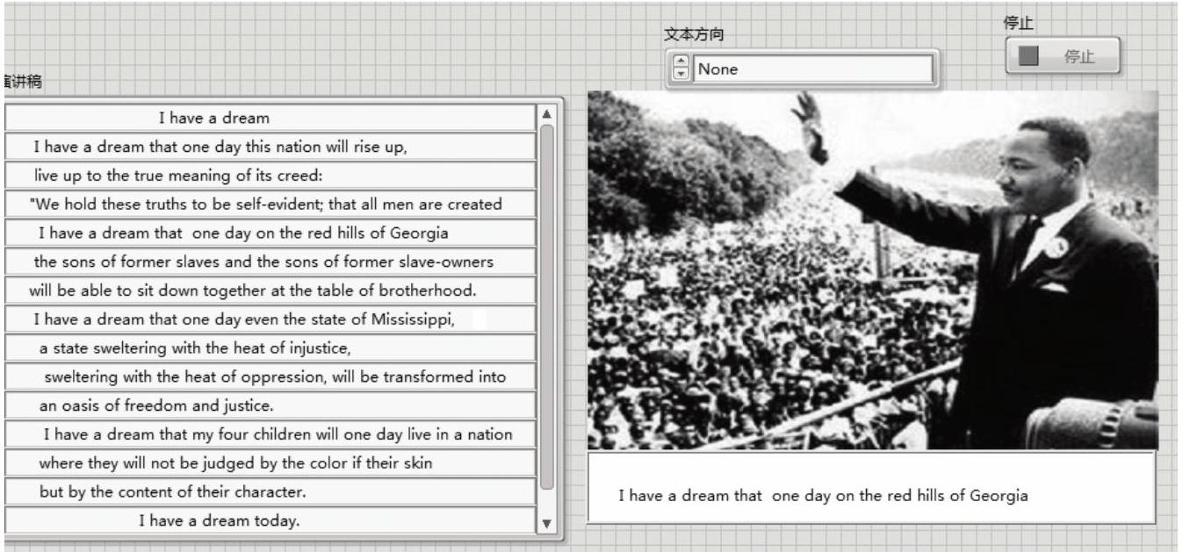Viewport: 1183px width, 552px height.
Task: Select row "an oasis of freedom and justice."
Action: click(x=271, y=405)
